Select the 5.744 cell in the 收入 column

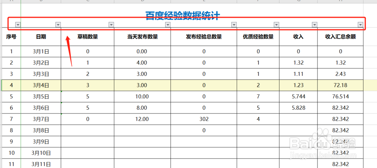click(x=298, y=97)
